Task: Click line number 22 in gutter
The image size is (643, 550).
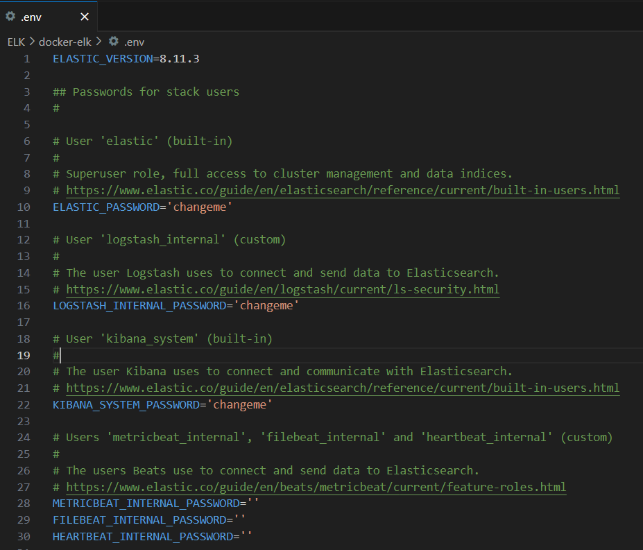Action: [24, 405]
